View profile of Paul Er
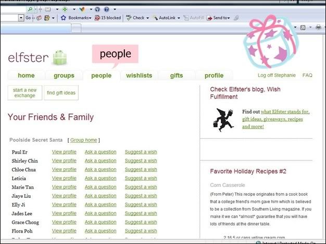This screenshot has height=244, width=326. click(64, 152)
